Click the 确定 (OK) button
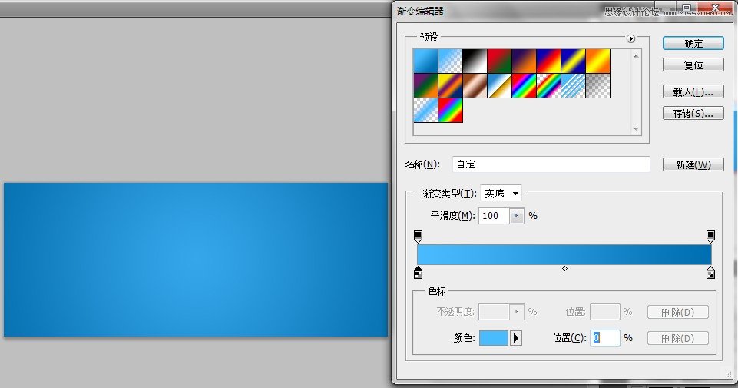 [x=693, y=43]
